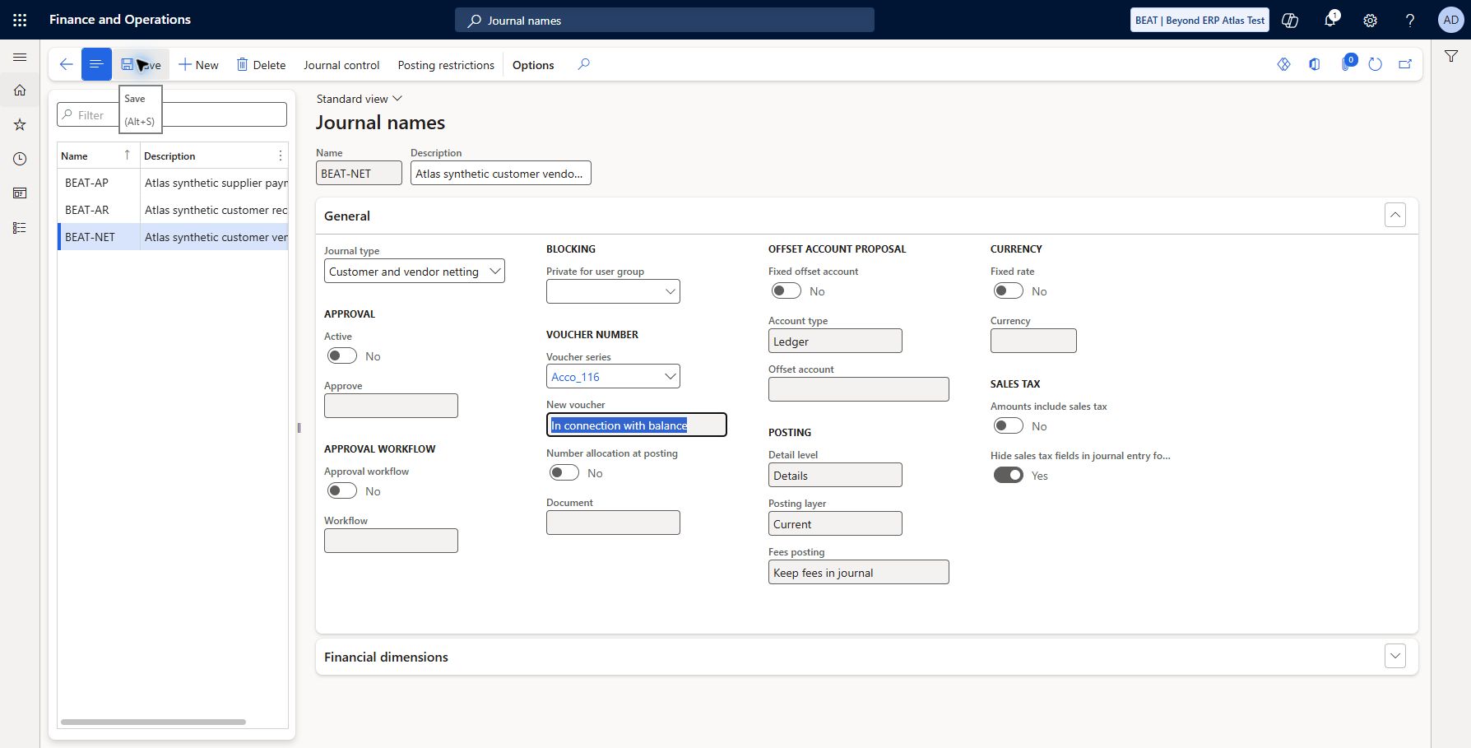
Task: Show notifications bell
Action: (1330, 20)
